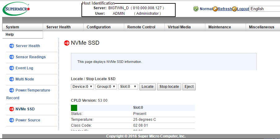Open the System menu

tap(23, 27)
